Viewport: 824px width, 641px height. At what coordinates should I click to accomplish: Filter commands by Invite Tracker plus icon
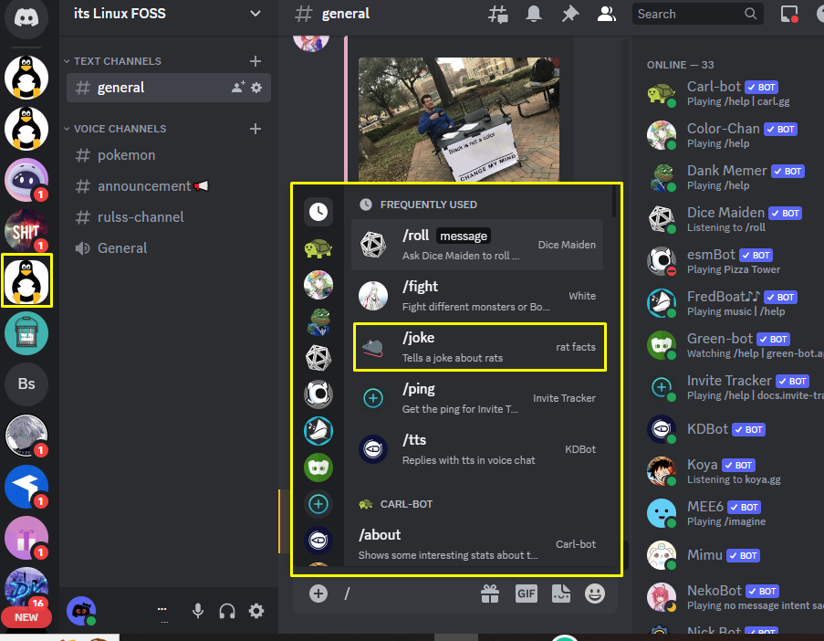coord(318,504)
